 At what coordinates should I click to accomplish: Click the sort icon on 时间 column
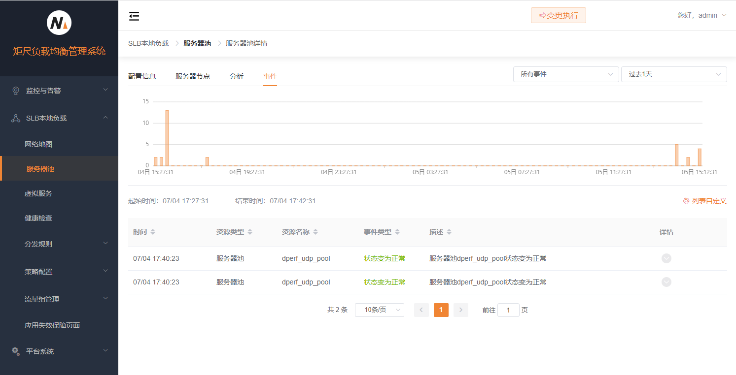(x=153, y=232)
